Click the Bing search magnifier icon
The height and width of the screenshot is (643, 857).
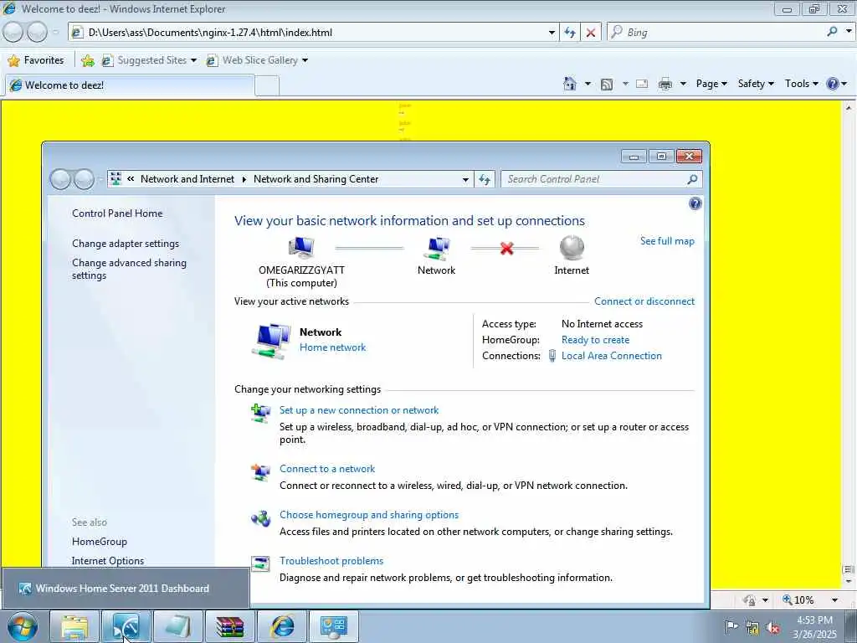pyautogui.click(x=832, y=32)
